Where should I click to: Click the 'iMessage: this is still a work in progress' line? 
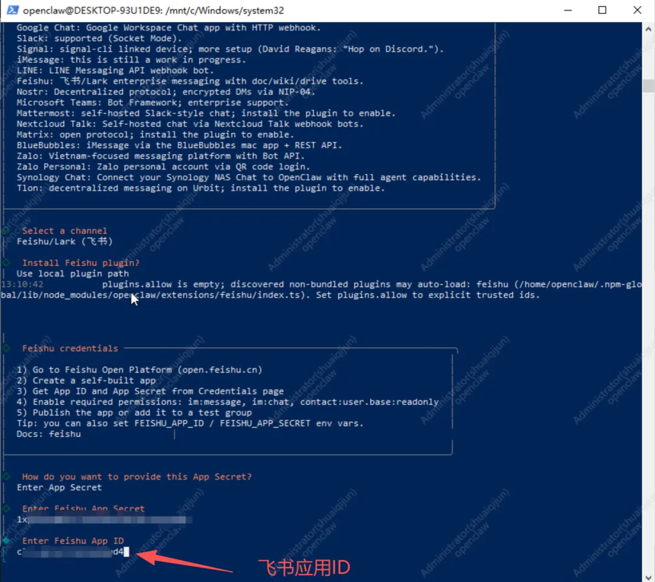131,60
